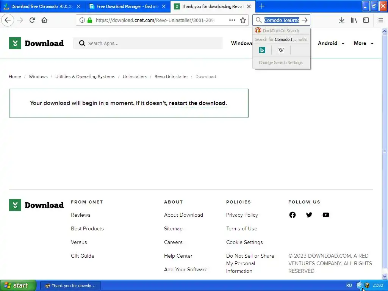Open the Careers link
This screenshot has width=388, height=291.
(173, 242)
